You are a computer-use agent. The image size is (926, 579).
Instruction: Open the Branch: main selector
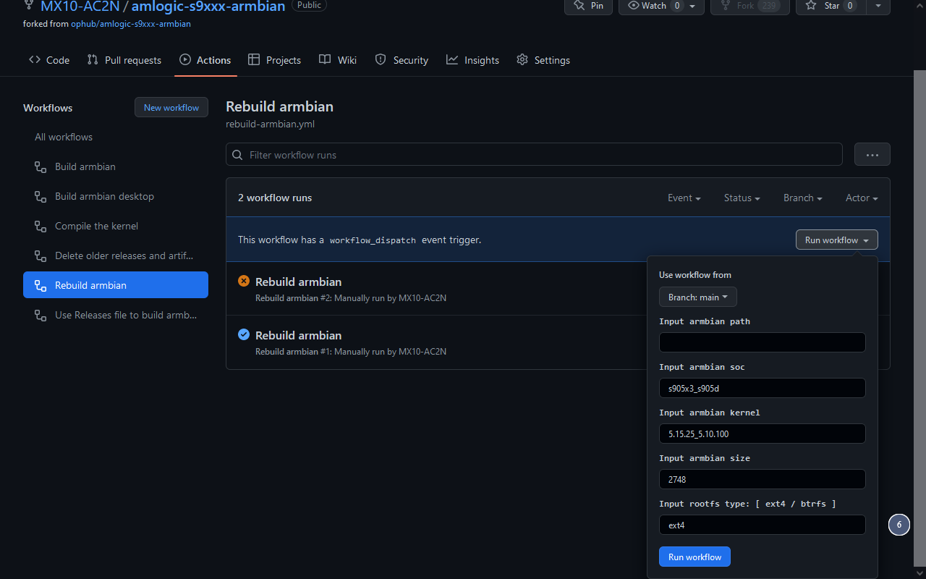coord(697,297)
